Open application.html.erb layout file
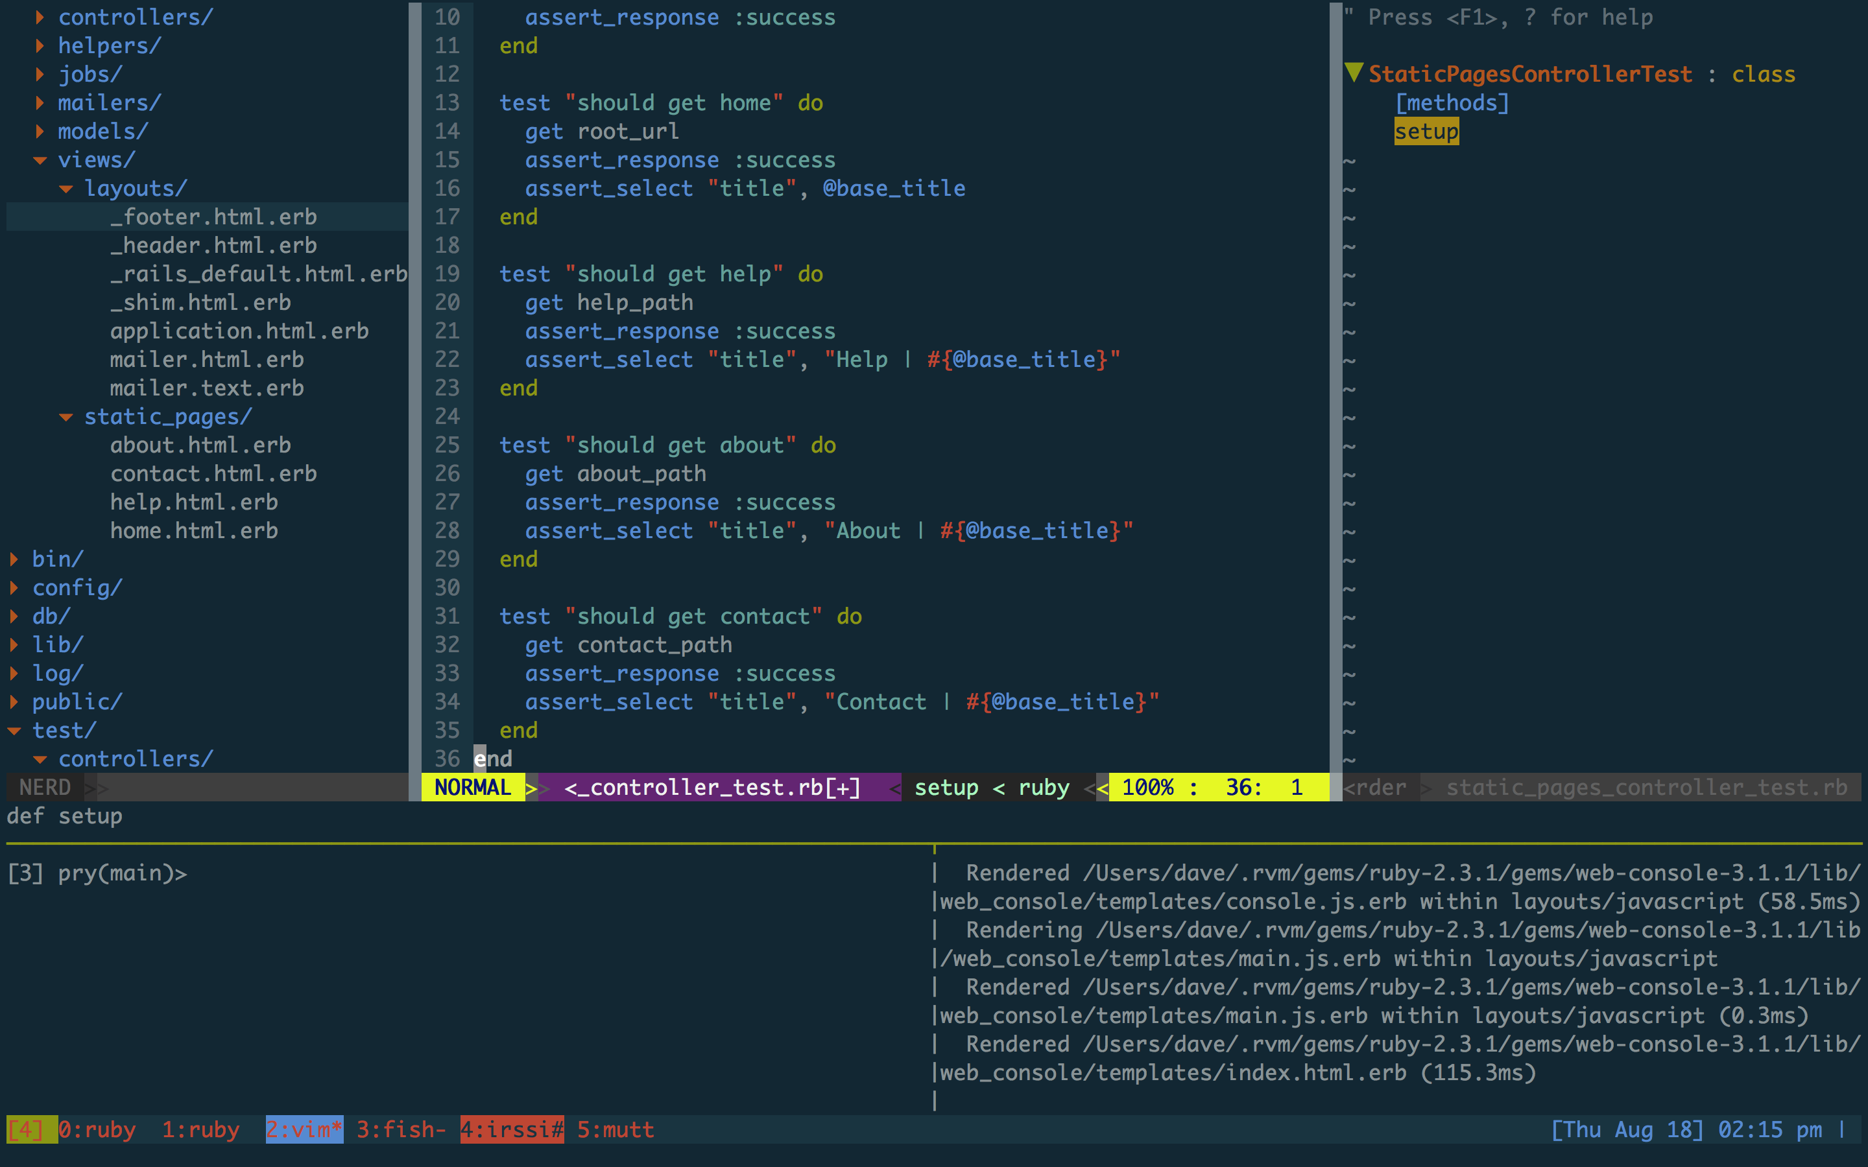1868x1167 pixels. pos(239,331)
